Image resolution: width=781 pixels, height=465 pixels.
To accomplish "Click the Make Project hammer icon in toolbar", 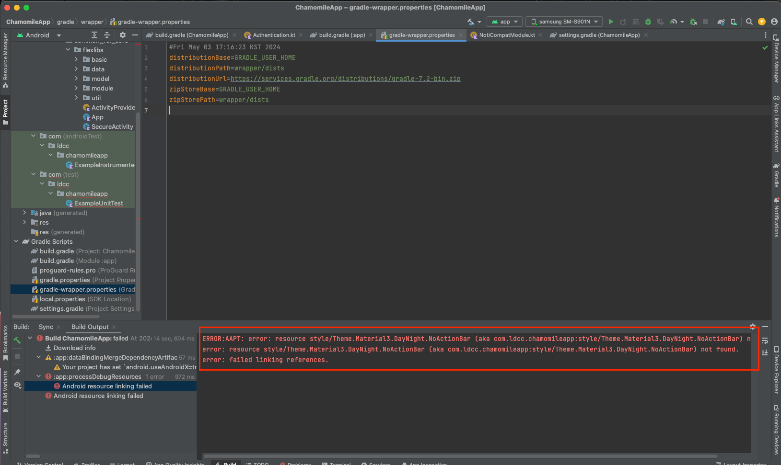I will [471, 22].
